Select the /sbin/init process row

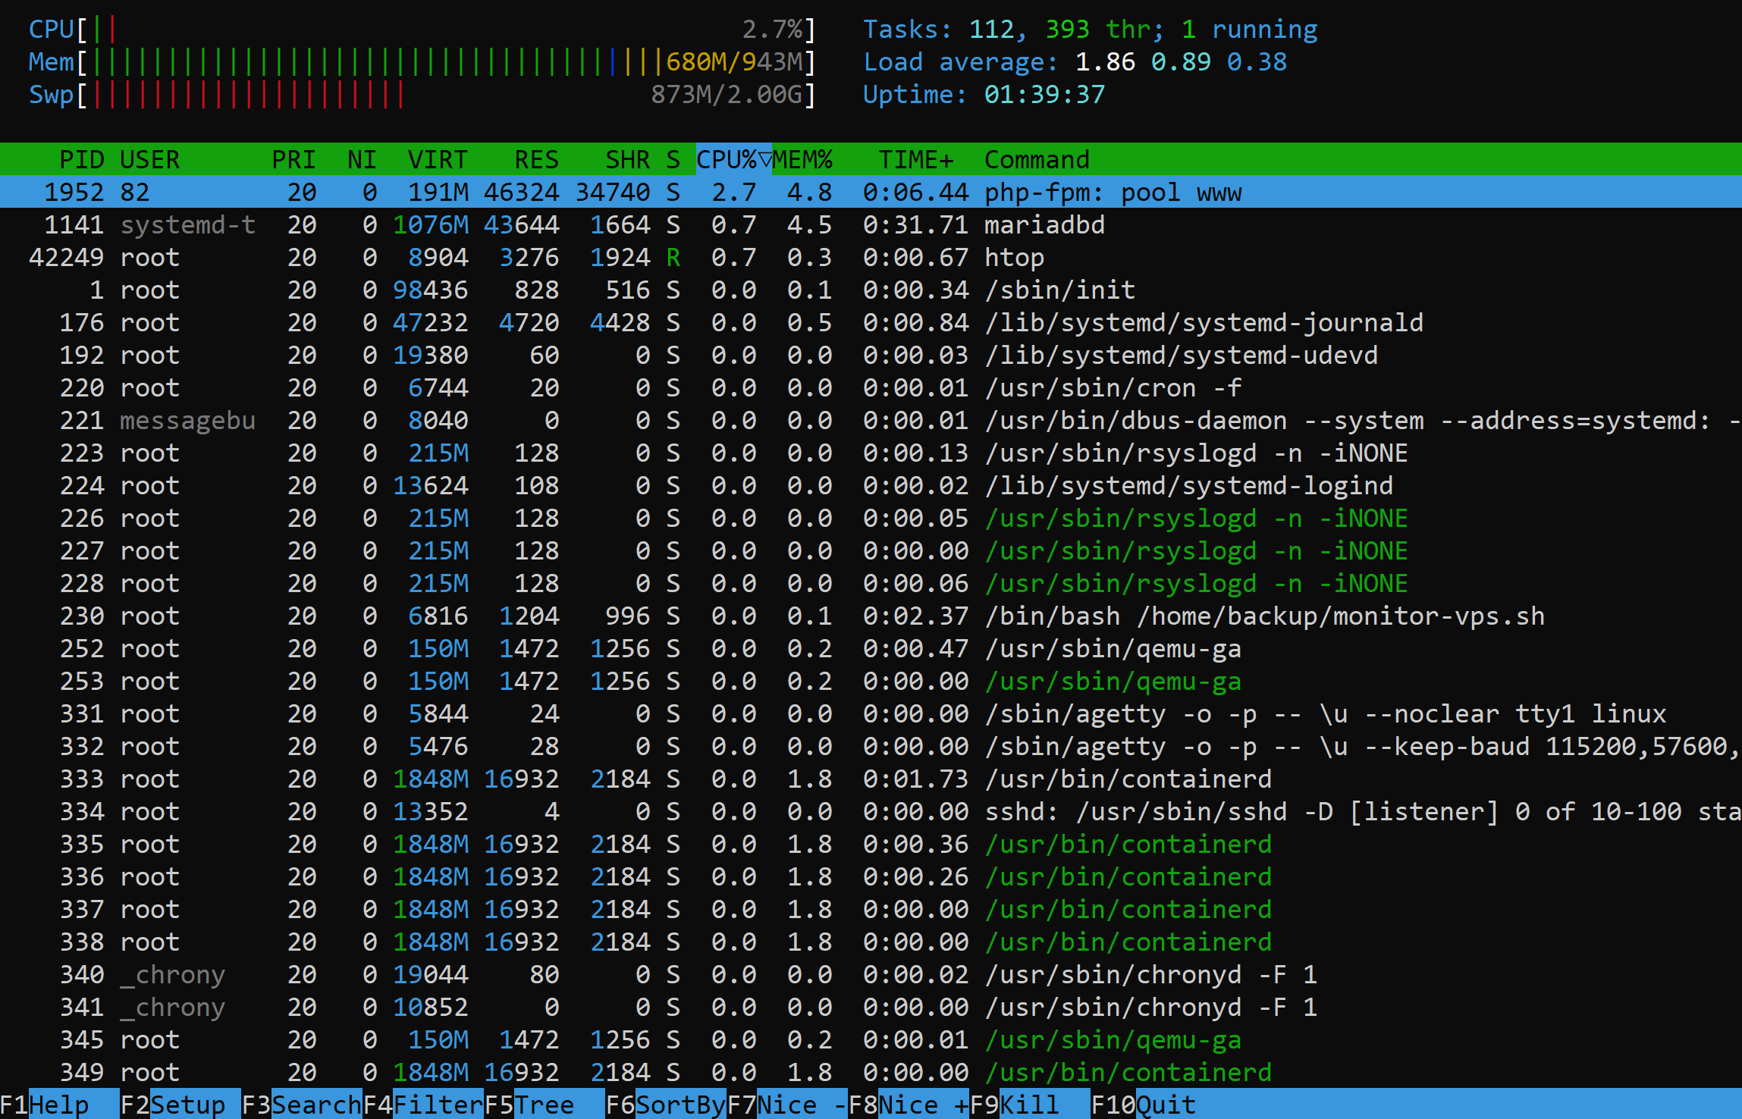click(x=871, y=290)
